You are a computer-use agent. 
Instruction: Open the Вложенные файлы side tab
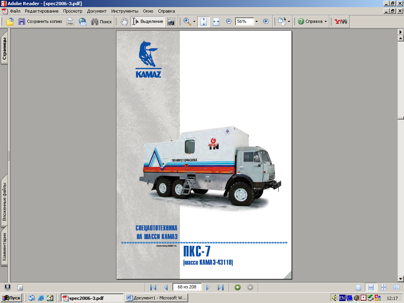point(4,202)
